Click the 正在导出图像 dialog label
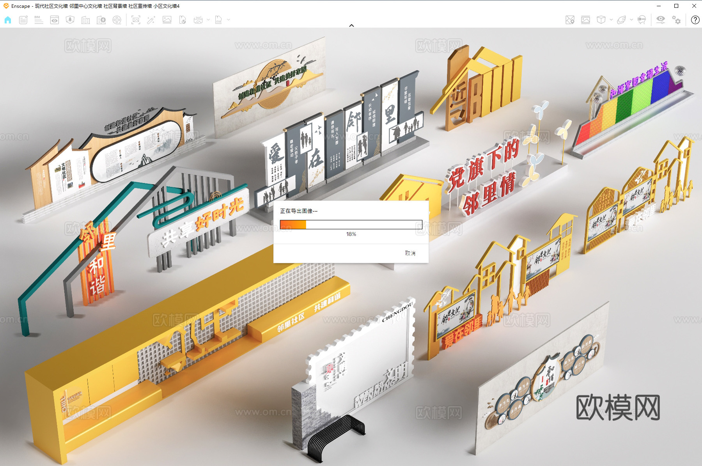This screenshot has height=466, width=702. pyautogui.click(x=299, y=211)
